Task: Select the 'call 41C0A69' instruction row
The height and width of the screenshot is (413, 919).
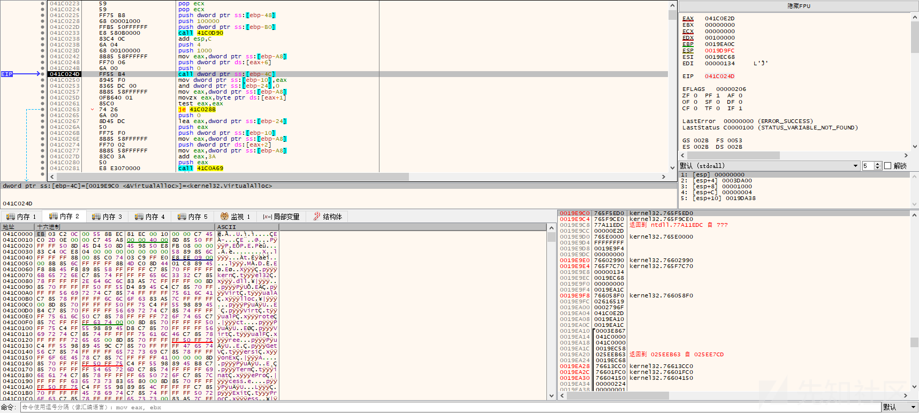Action: point(358,169)
